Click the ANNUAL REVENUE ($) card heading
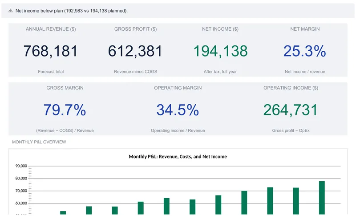This screenshot has height=216, width=356. (x=51, y=29)
